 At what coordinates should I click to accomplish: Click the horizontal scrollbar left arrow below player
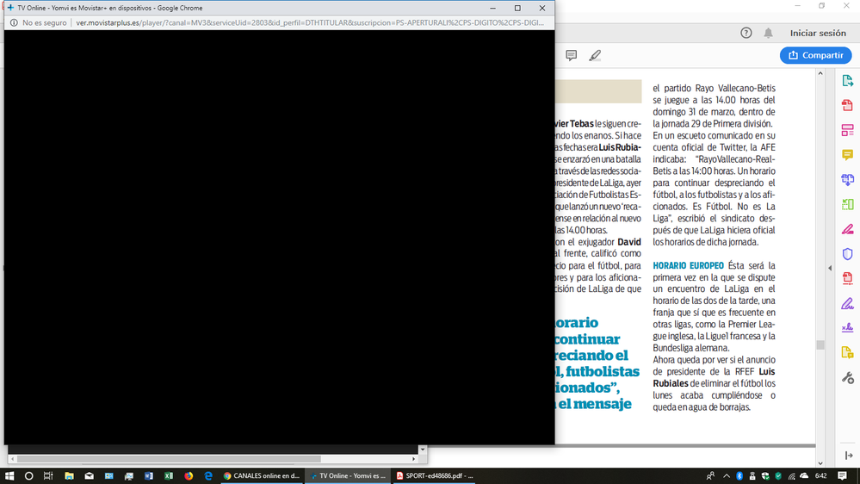[x=12, y=459]
